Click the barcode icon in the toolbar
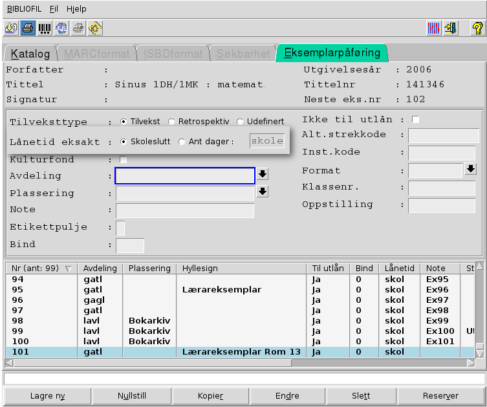The height and width of the screenshot is (407, 487). 45,28
